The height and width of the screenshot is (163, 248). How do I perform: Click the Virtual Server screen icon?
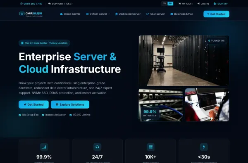point(87,14)
